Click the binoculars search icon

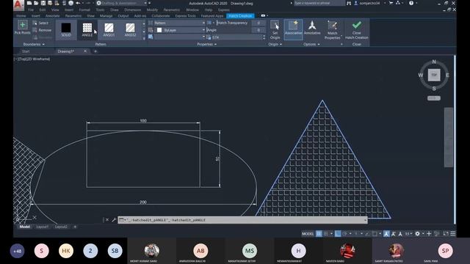349,3
